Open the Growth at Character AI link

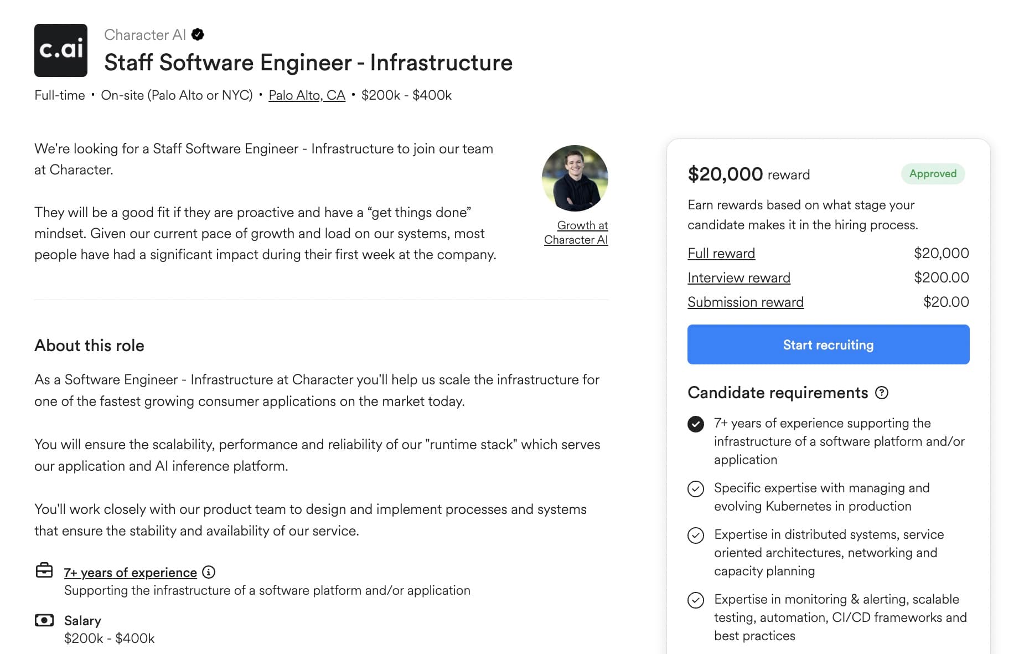[x=576, y=233]
